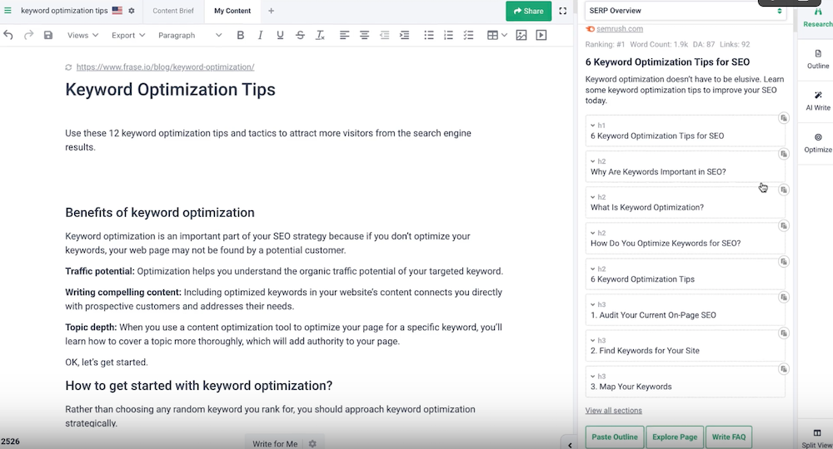Screen dimensions: 833x449
Task: Open the Outline sidebar tab
Action: 818,59
